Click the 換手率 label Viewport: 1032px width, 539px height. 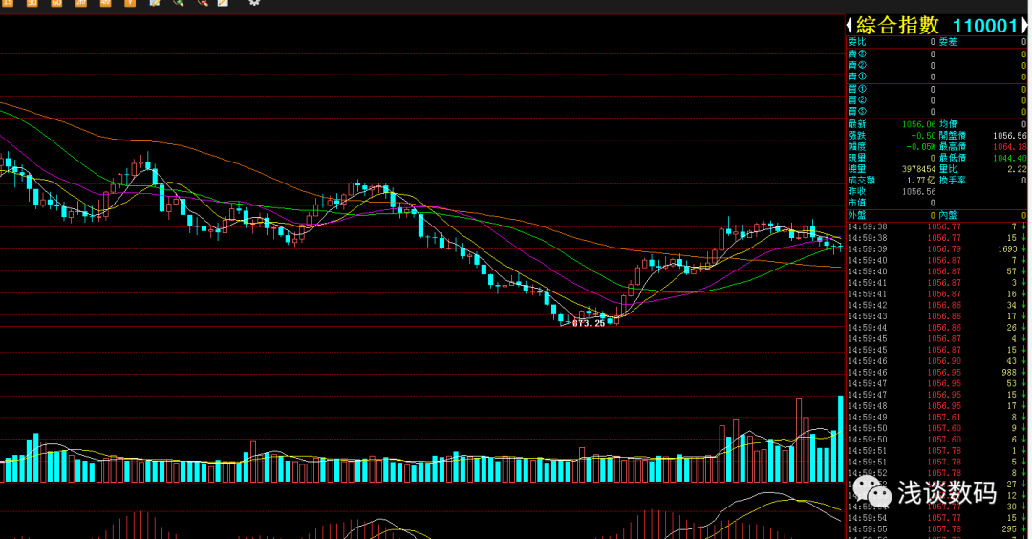click(x=953, y=181)
